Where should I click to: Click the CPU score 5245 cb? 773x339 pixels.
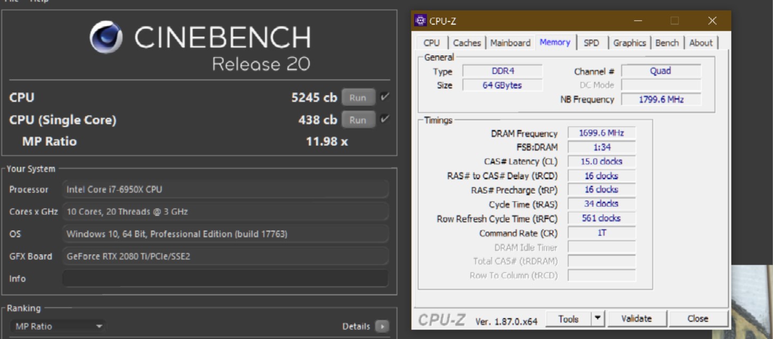(x=314, y=98)
